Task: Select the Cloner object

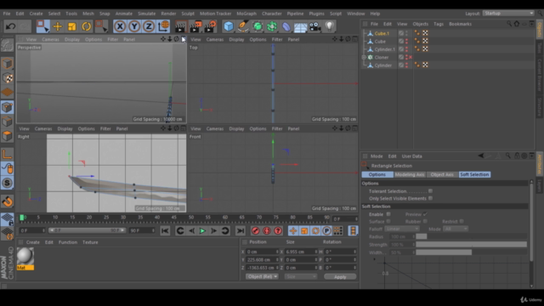Action: pos(382,57)
